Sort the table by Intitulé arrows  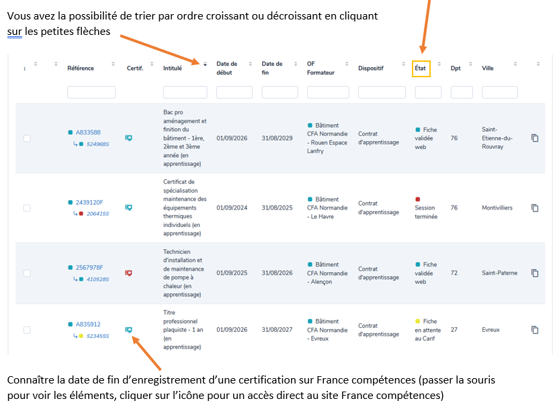click(205, 64)
